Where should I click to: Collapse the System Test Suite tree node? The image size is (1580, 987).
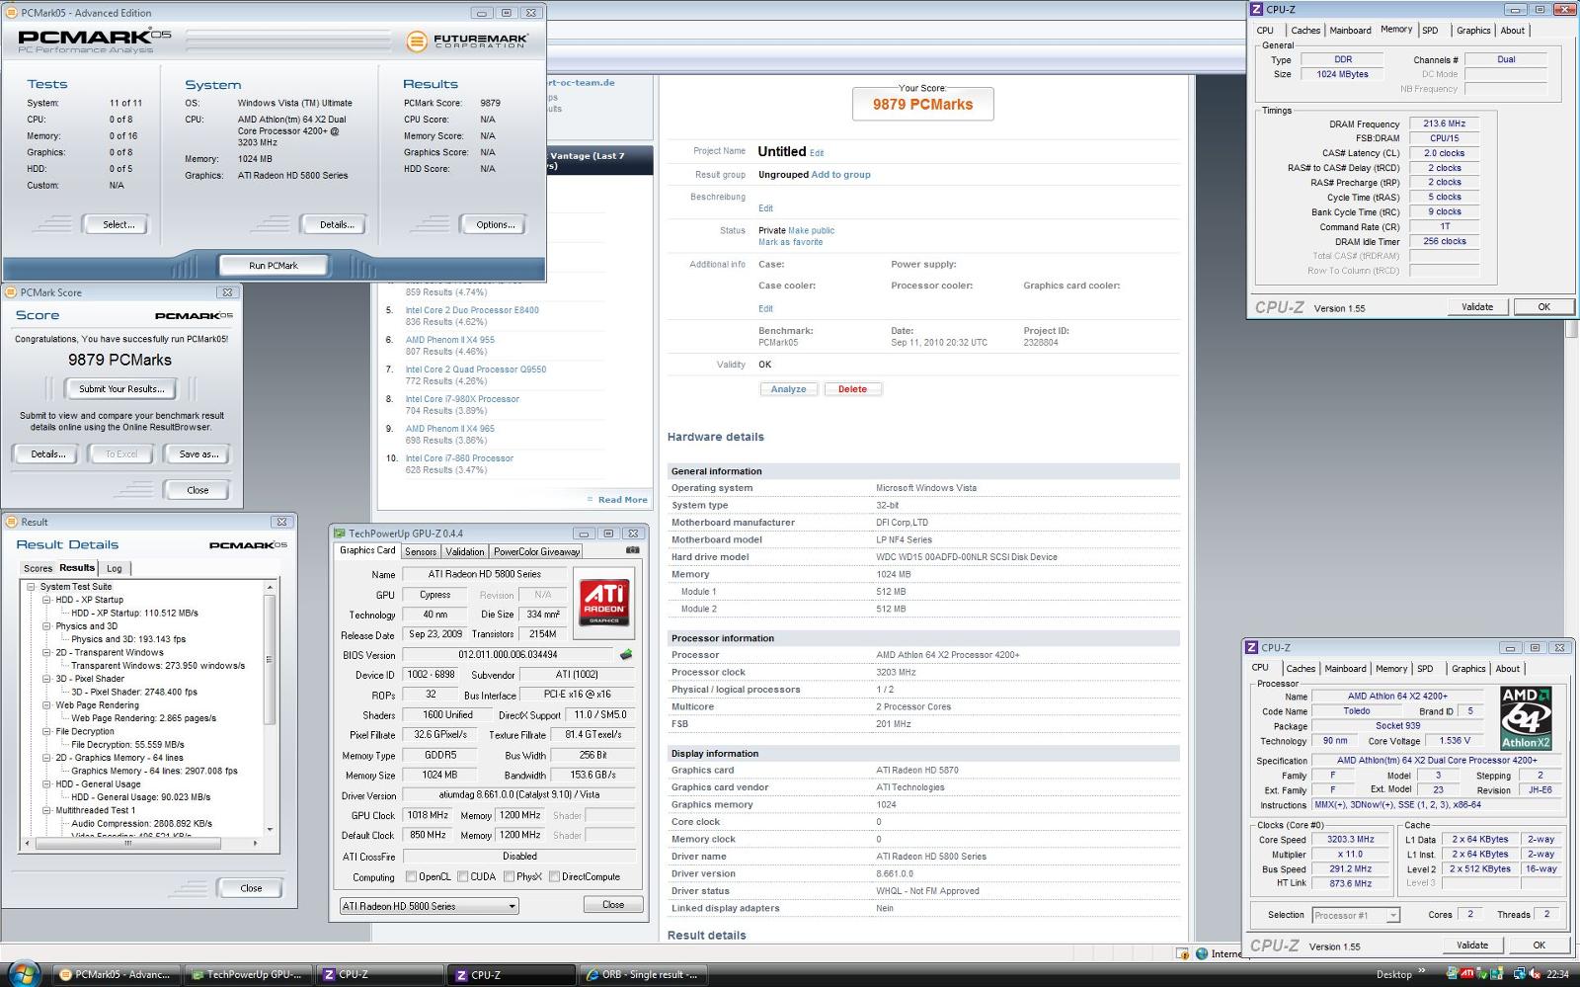[31, 587]
